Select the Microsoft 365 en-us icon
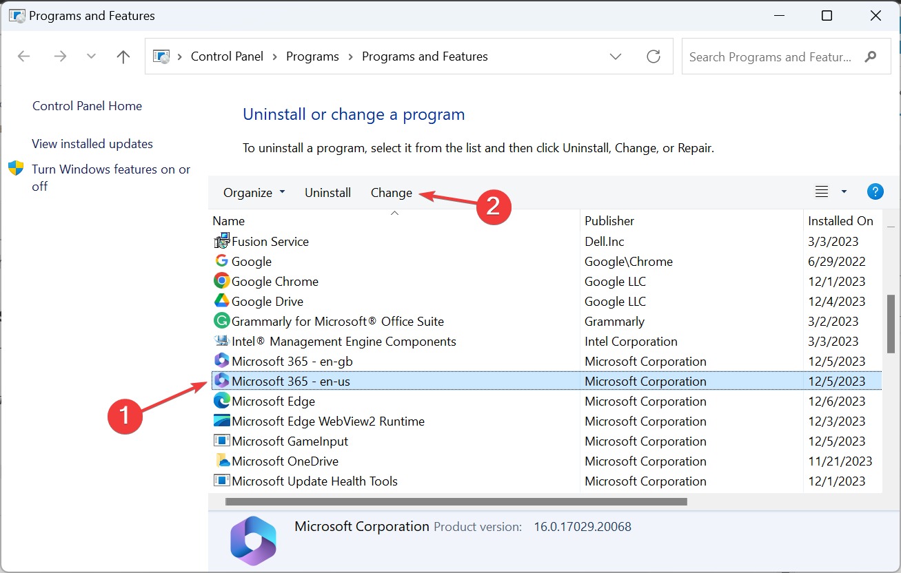 coord(222,381)
